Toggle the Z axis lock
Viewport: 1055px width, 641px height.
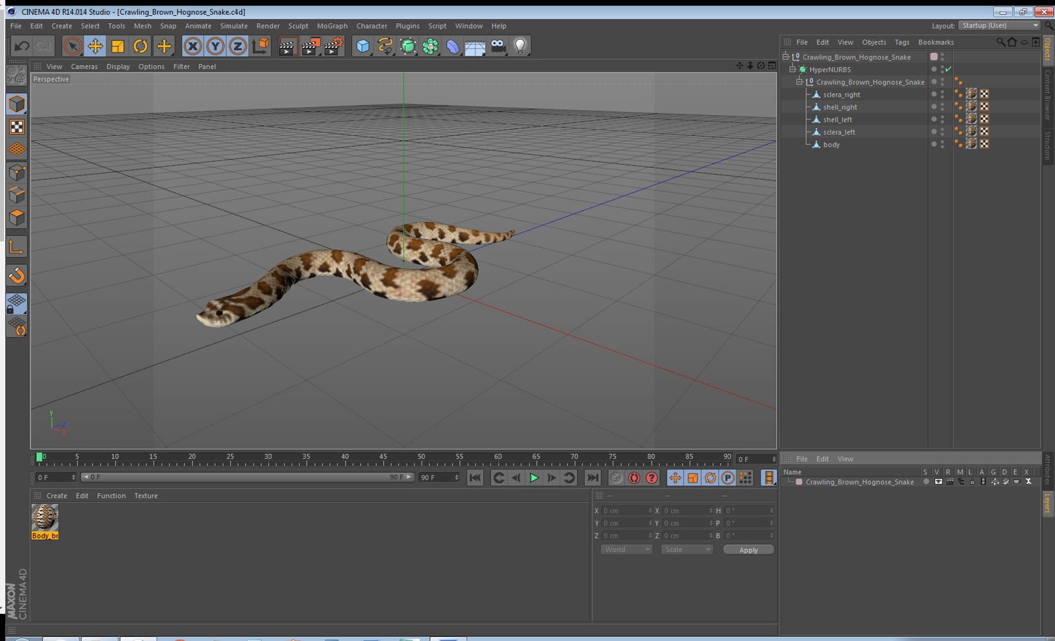(x=237, y=46)
